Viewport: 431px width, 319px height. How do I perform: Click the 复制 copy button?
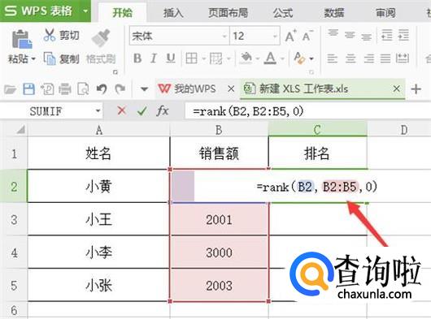pos(61,58)
